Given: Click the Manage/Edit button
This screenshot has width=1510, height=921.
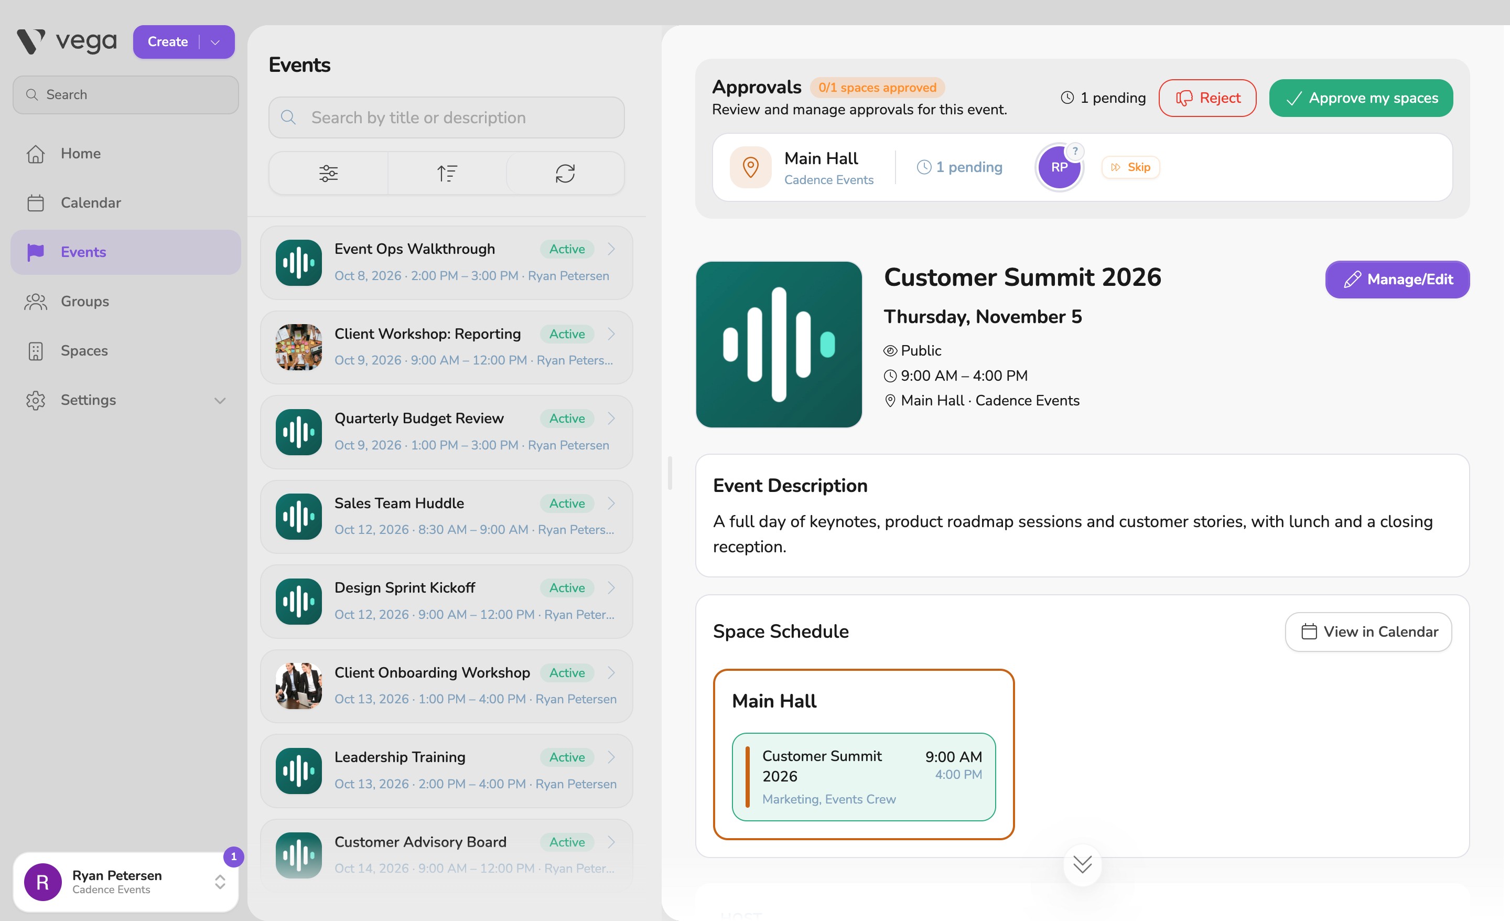Looking at the screenshot, I should coord(1397,280).
